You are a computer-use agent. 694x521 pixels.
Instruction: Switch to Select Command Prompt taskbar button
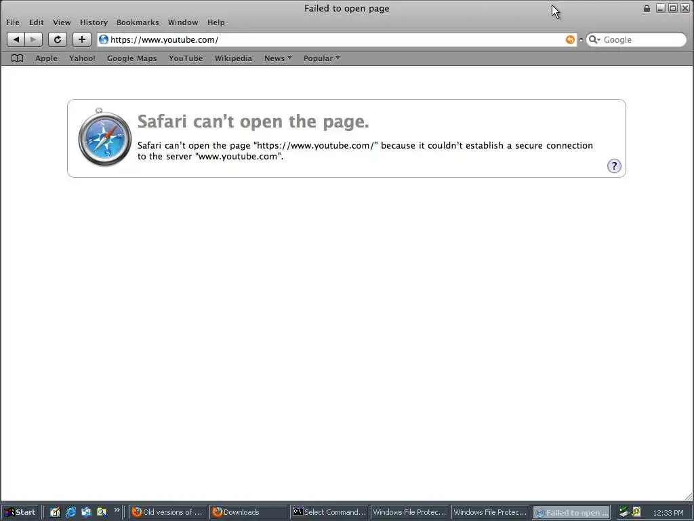(x=329, y=512)
